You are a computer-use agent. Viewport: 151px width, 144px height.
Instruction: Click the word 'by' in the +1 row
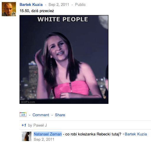pos(30,125)
